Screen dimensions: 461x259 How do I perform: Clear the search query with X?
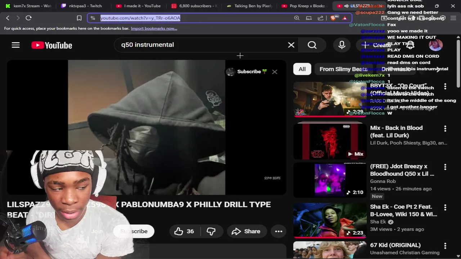pyautogui.click(x=291, y=45)
